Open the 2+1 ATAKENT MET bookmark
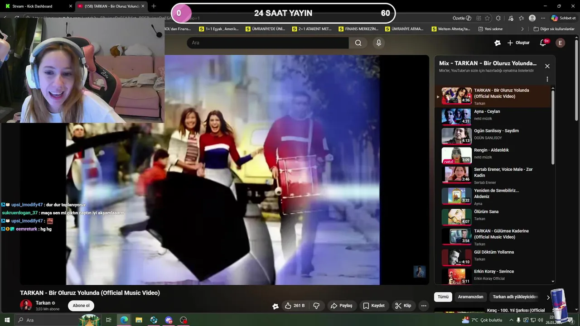This screenshot has width=580, height=326. (x=312, y=29)
